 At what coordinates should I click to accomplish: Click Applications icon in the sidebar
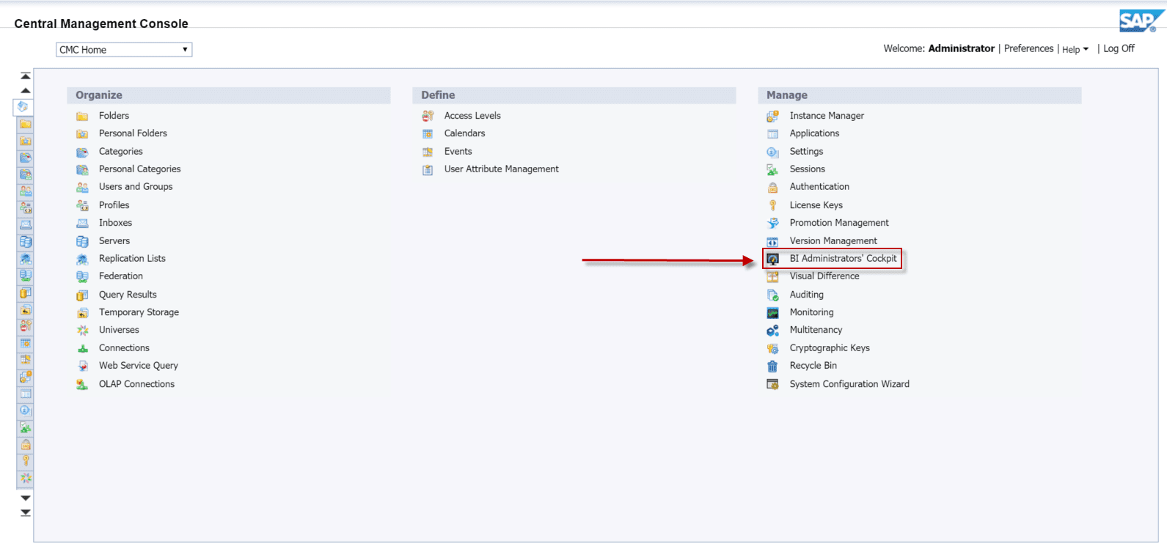(26, 394)
